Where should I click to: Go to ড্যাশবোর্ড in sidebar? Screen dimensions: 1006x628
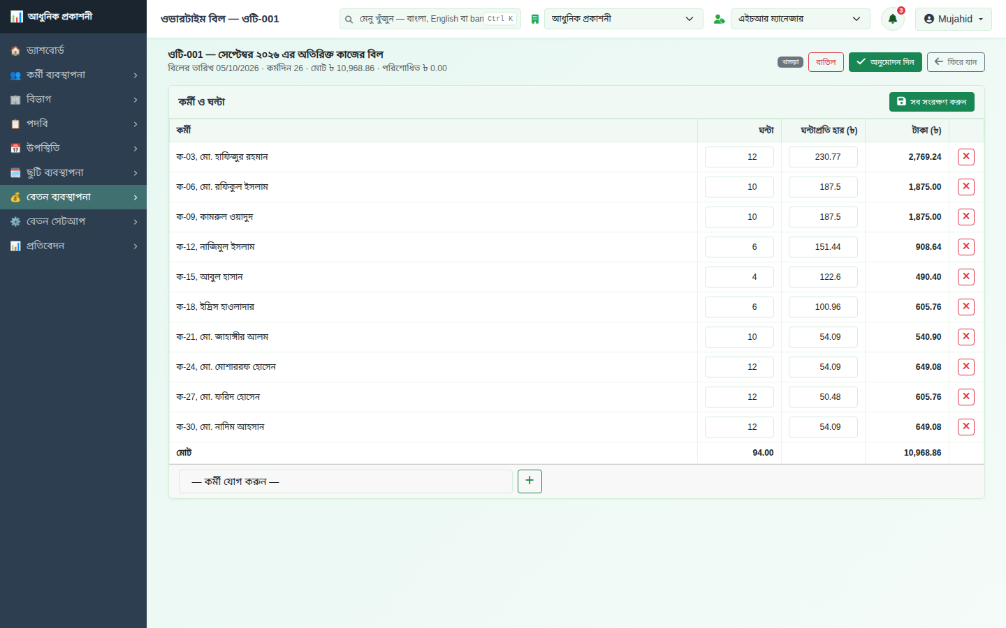73,50
